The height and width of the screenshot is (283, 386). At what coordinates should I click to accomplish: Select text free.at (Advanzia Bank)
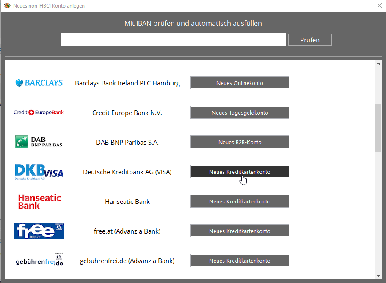point(127,231)
